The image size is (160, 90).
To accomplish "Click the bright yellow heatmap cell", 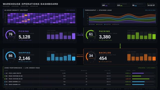I will point(26,15).
